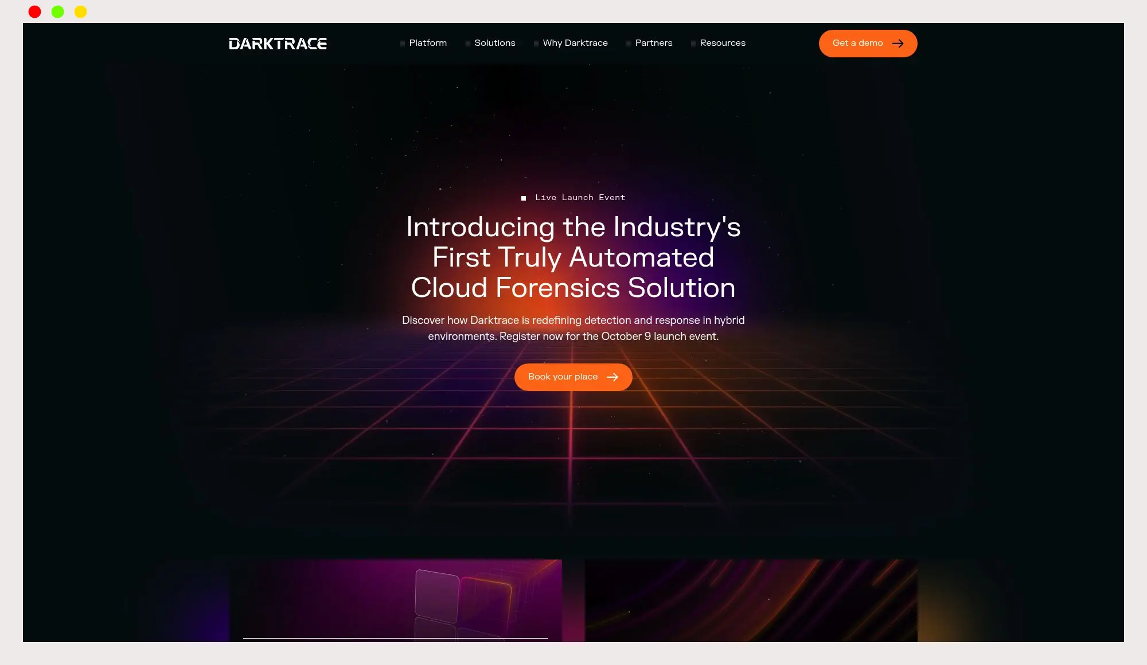The image size is (1147, 665).
Task: Open the orange light streaks card
Action: click(750, 600)
